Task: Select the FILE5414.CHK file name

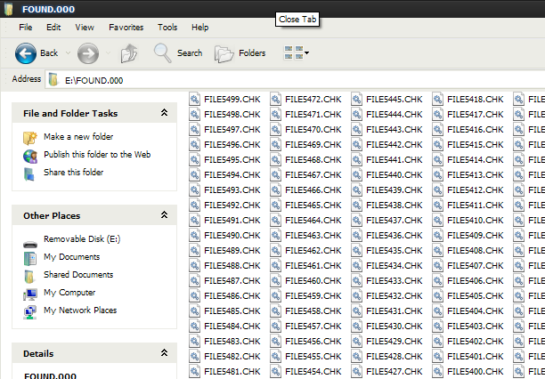Action: pos(476,160)
